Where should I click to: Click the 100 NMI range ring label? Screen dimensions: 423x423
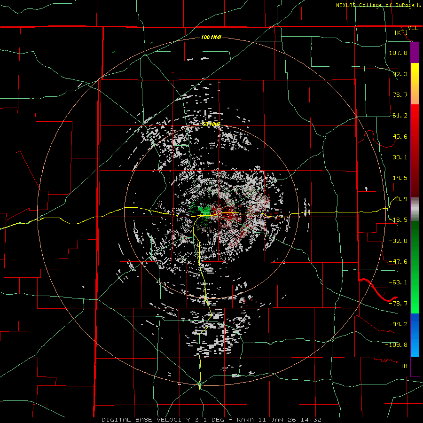[211, 37]
